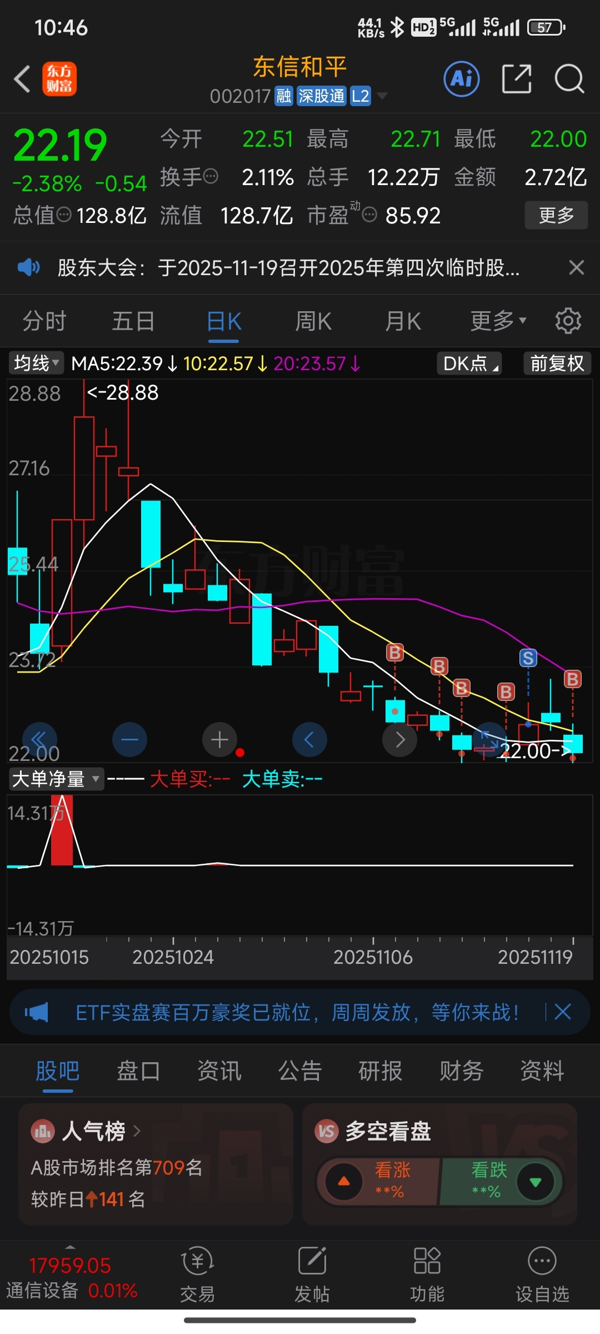Tap the L2 level badge

[361, 96]
